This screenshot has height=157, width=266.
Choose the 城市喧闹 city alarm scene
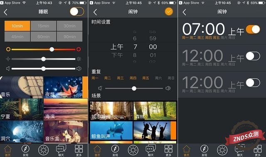point(111,111)
